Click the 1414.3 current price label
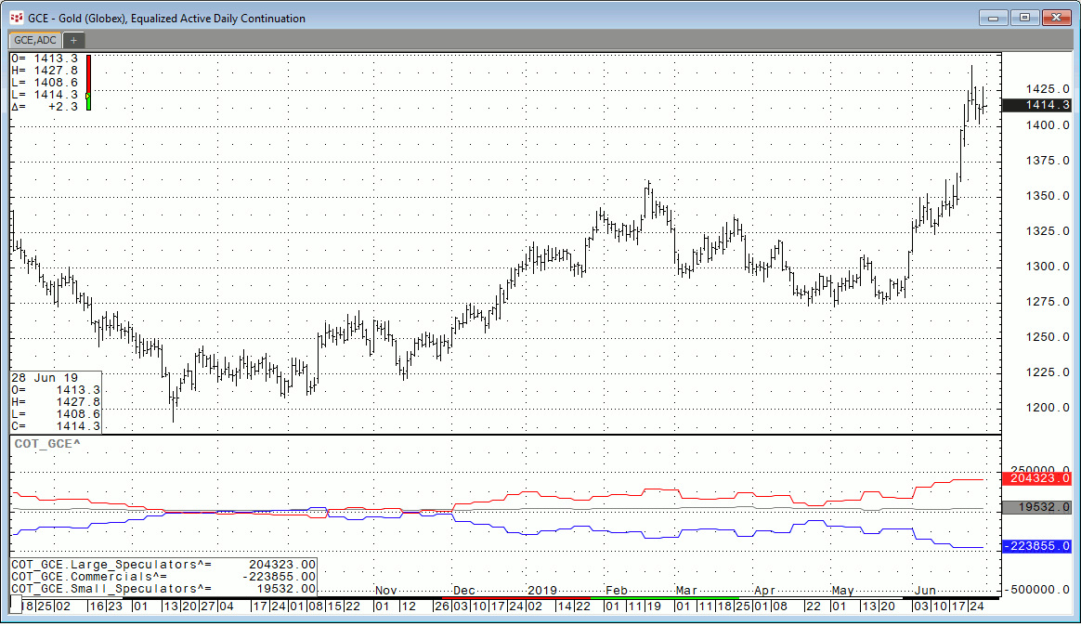The image size is (1081, 626). 1040,105
